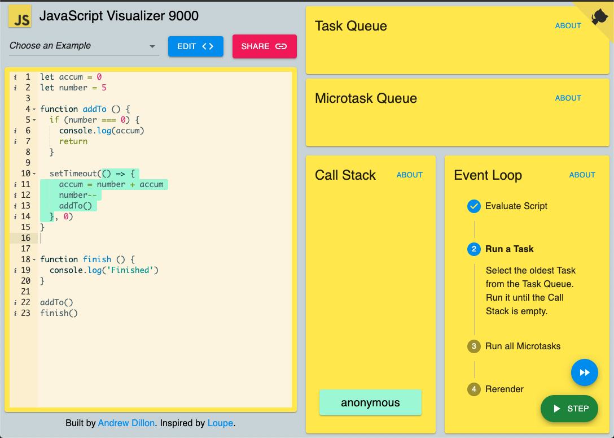Select step 4 Rerender
This screenshot has width=614, height=438.
[495, 389]
